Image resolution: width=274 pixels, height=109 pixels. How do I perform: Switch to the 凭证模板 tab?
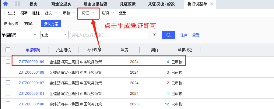[x=128, y=4]
